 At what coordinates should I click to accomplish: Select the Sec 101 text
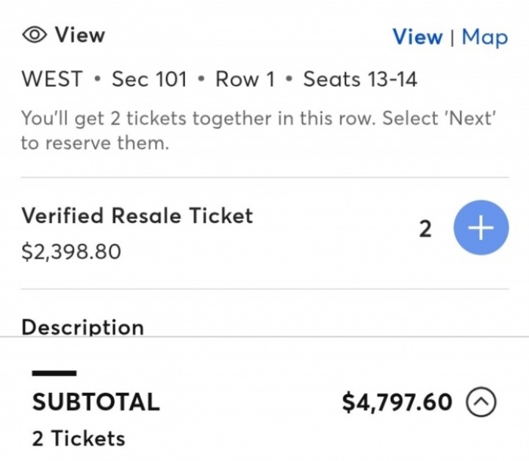pos(149,79)
